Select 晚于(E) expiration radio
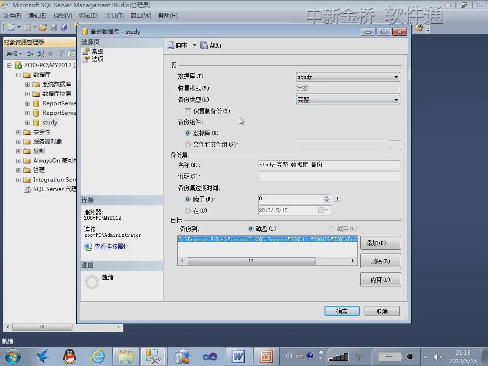 (188, 199)
